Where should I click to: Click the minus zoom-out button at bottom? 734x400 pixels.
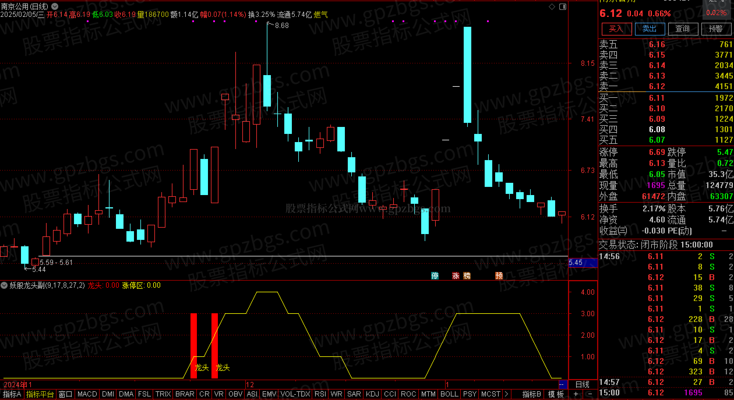click(590, 394)
